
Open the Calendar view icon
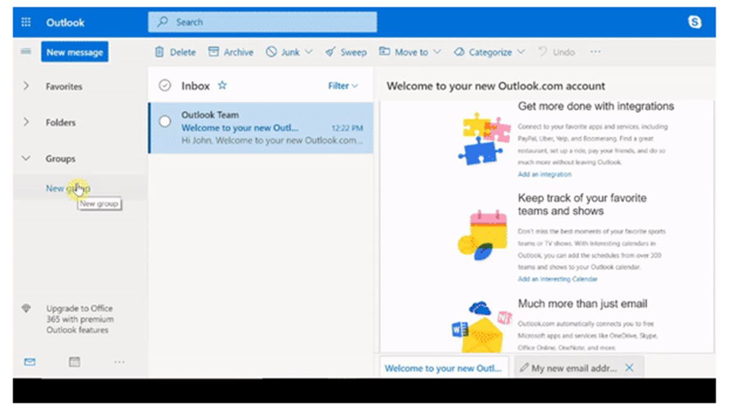pyautogui.click(x=74, y=362)
